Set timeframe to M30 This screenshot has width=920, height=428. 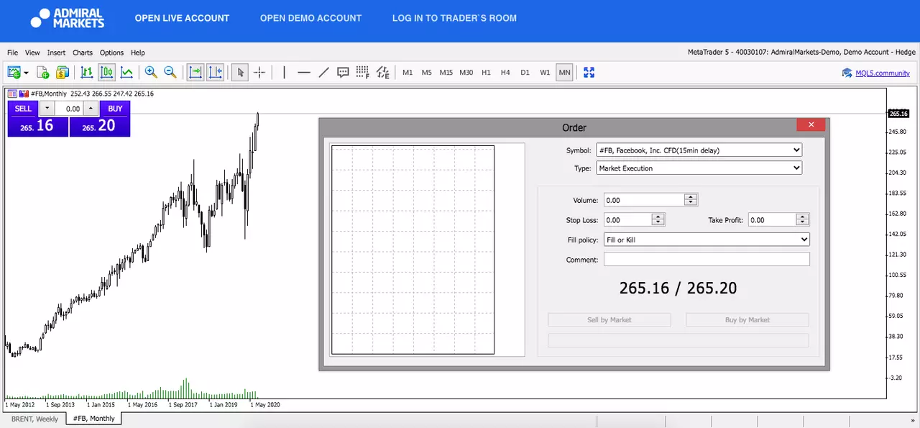click(466, 73)
